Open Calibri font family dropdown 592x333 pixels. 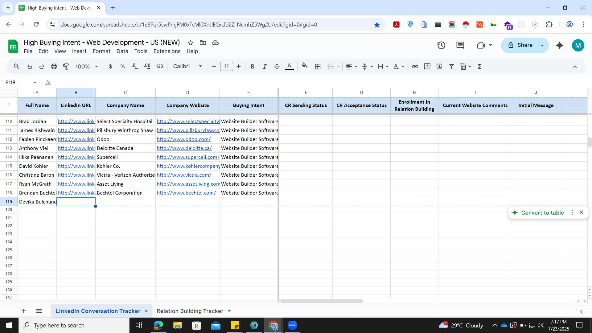pyautogui.click(x=187, y=66)
